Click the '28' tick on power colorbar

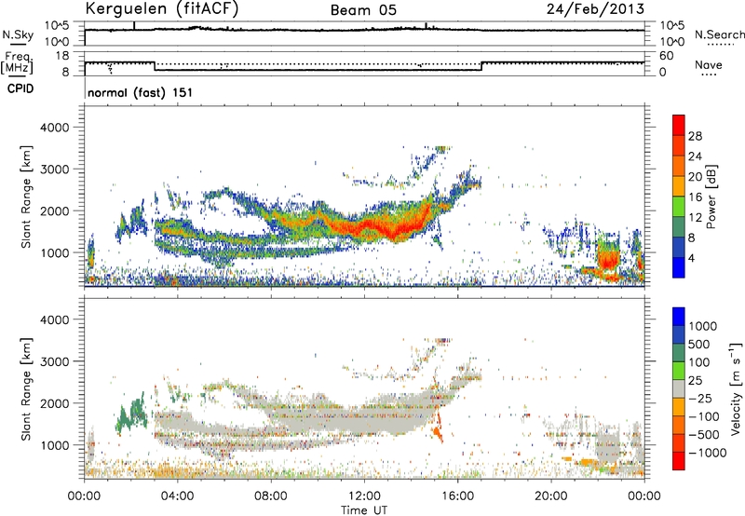coord(695,136)
